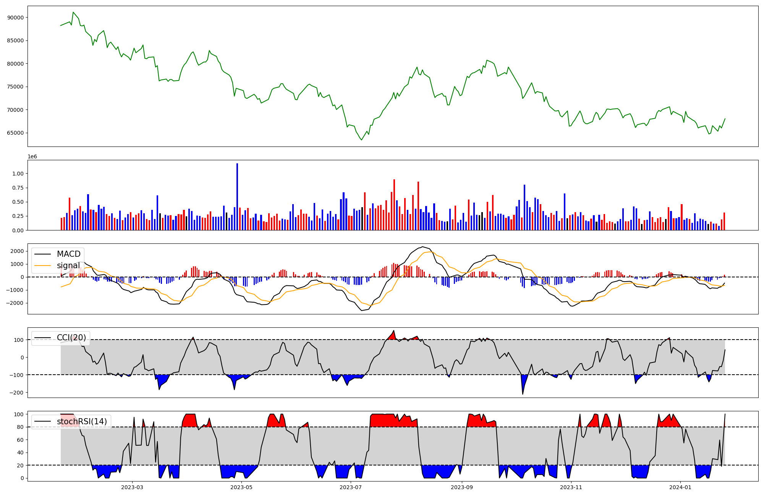This screenshot has width=764, height=496.
Task: Click the 2024-01 x-axis date label
Action: coord(681,487)
